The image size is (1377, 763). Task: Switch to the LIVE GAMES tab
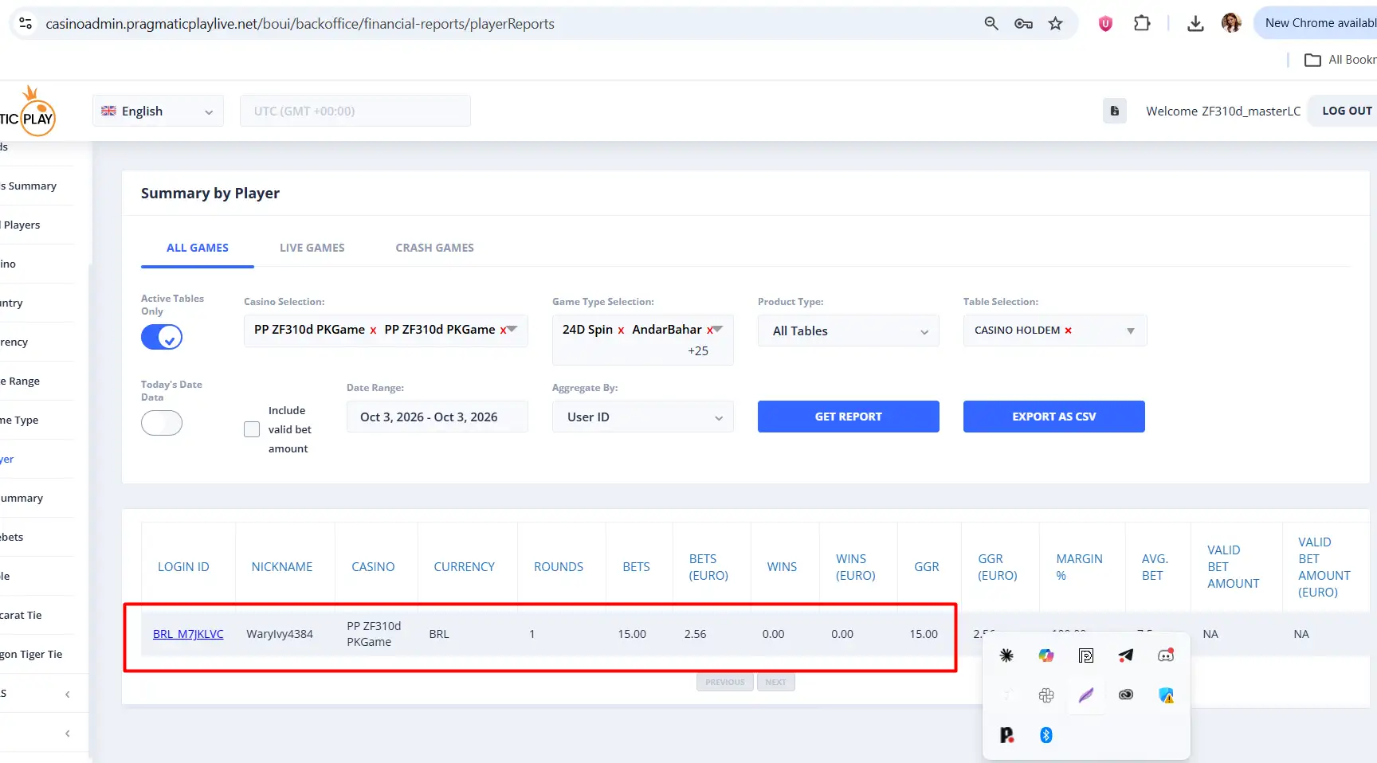click(312, 248)
